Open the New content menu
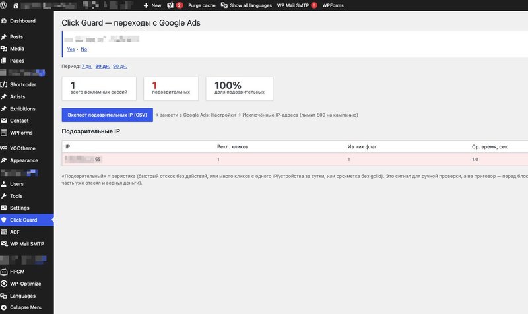Viewport: 528px width, 314px height. 152,5
